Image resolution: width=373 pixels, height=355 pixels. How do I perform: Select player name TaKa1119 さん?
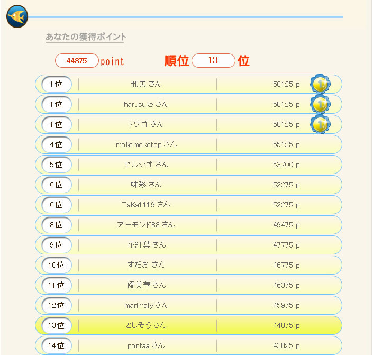pos(146,205)
